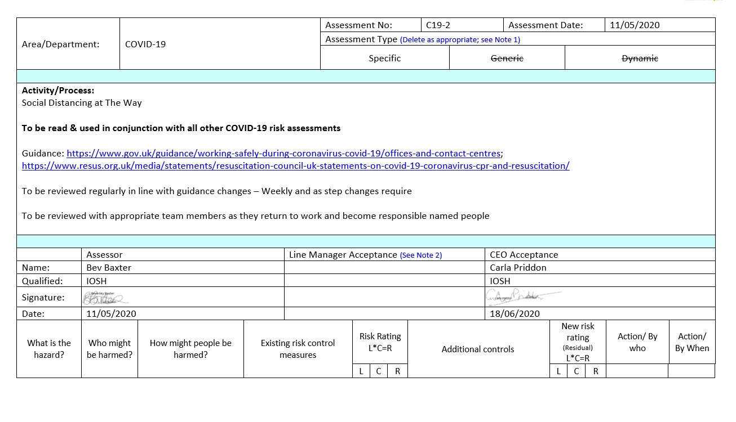Select the Existing risk control measures header
Viewport: 736px width, 422px height.
pyautogui.click(x=298, y=349)
